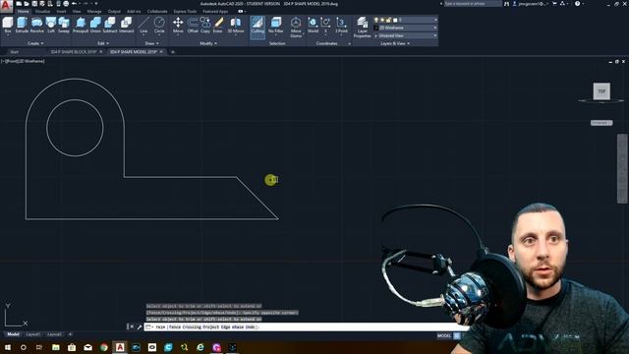The image size is (629, 354).
Task: Toggle the layer lock padlock icon
Action: click(x=388, y=20)
